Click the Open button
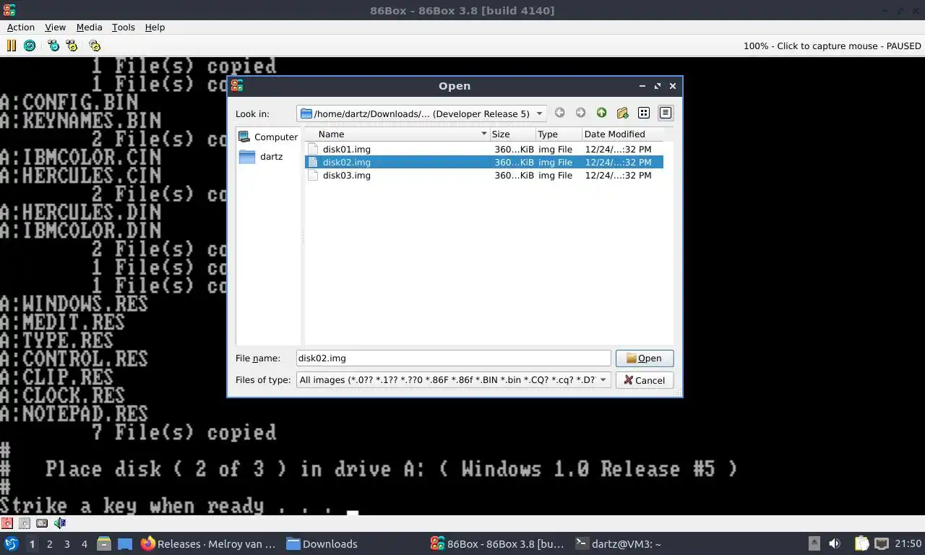This screenshot has width=925, height=555. 645,358
